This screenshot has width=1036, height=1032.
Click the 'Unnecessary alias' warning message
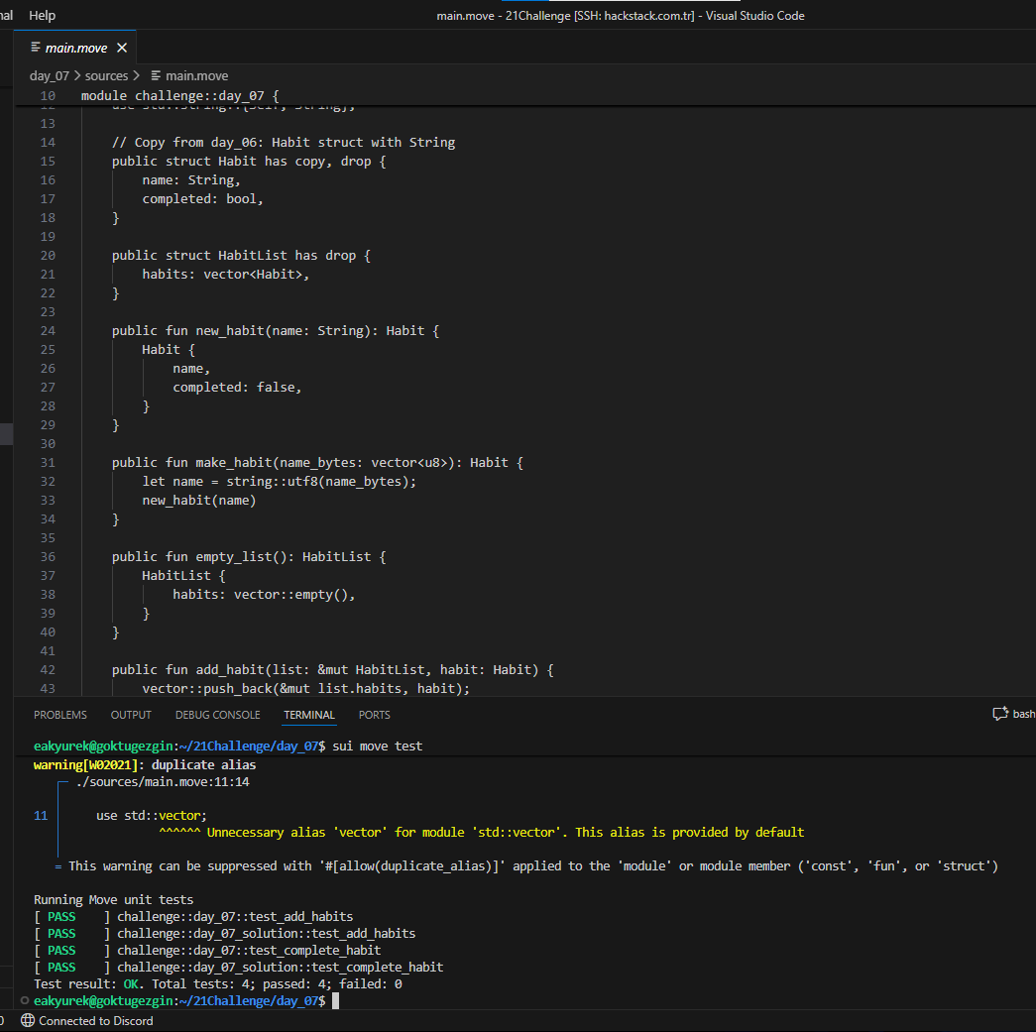pyautogui.click(x=506, y=833)
